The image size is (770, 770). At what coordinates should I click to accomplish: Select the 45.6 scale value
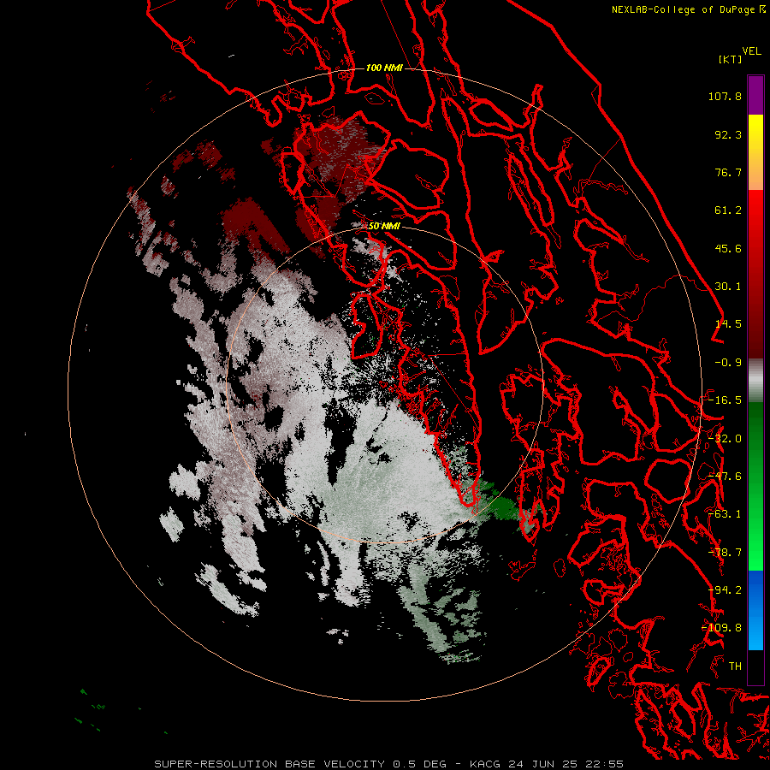tap(728, 248)
